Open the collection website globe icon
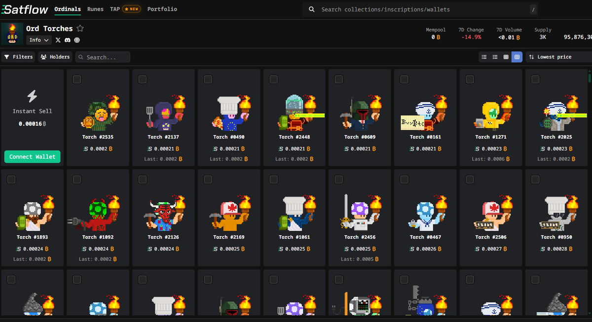 77,40
